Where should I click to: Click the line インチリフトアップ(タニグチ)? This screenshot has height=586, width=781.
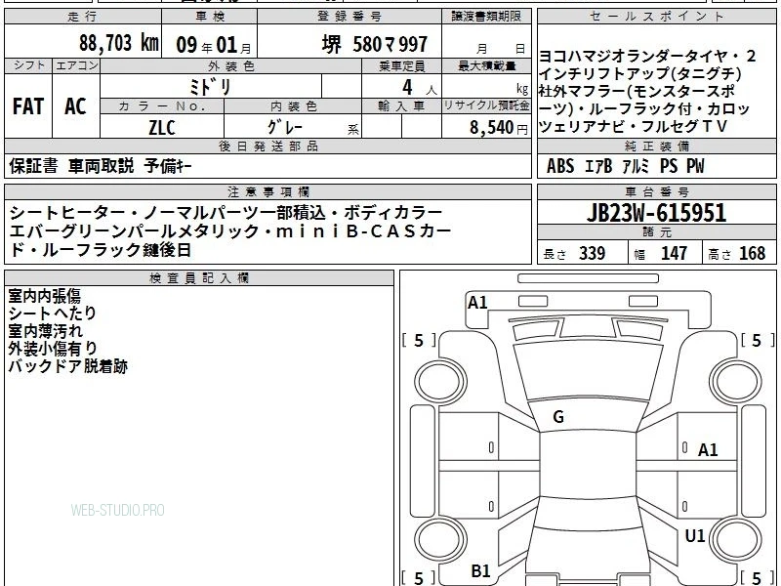point(640,73)
